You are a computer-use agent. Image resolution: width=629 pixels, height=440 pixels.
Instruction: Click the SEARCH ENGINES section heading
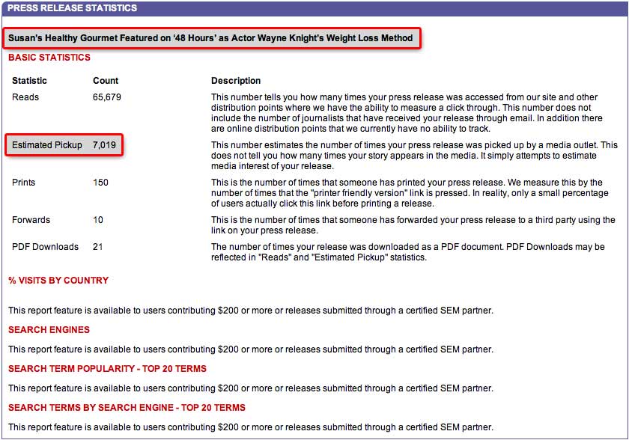(x=49, y=329)
